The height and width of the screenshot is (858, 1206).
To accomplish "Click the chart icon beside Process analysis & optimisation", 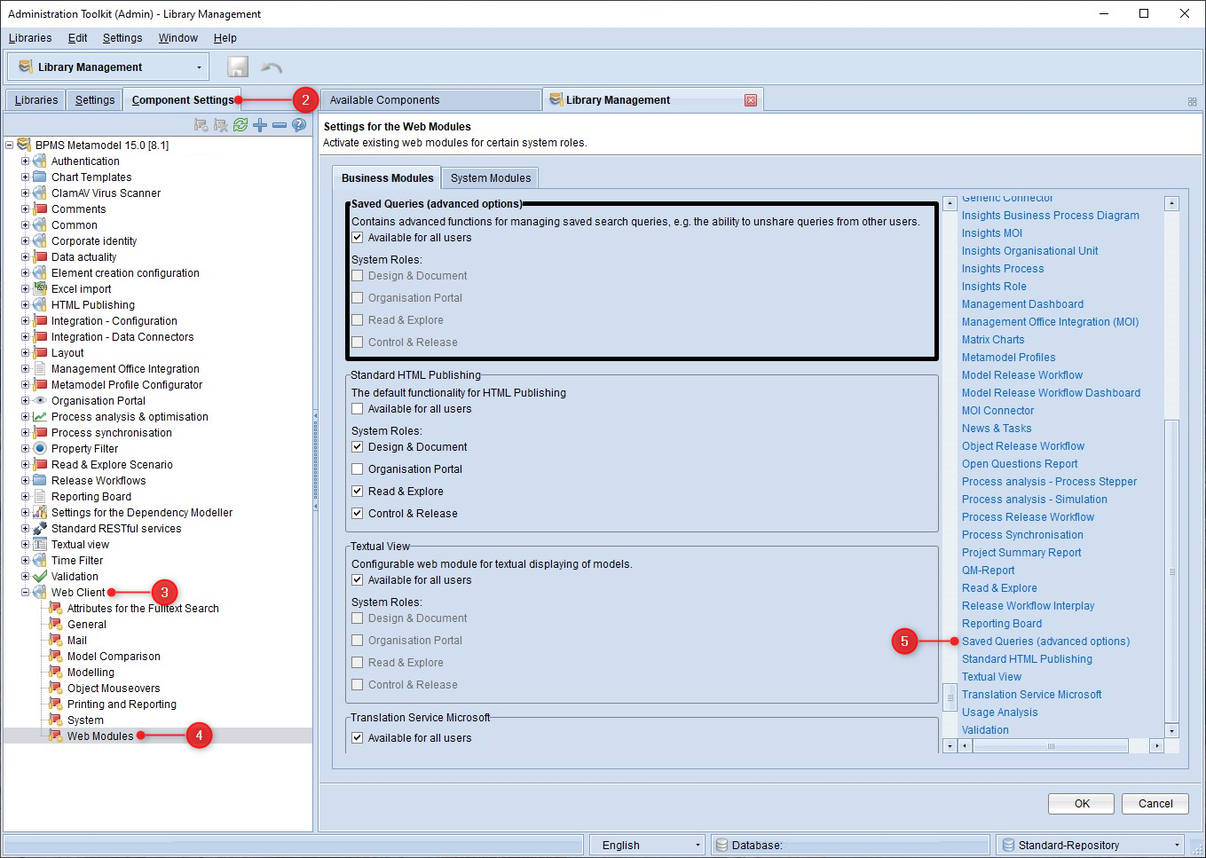I will [x=40, y=416].
